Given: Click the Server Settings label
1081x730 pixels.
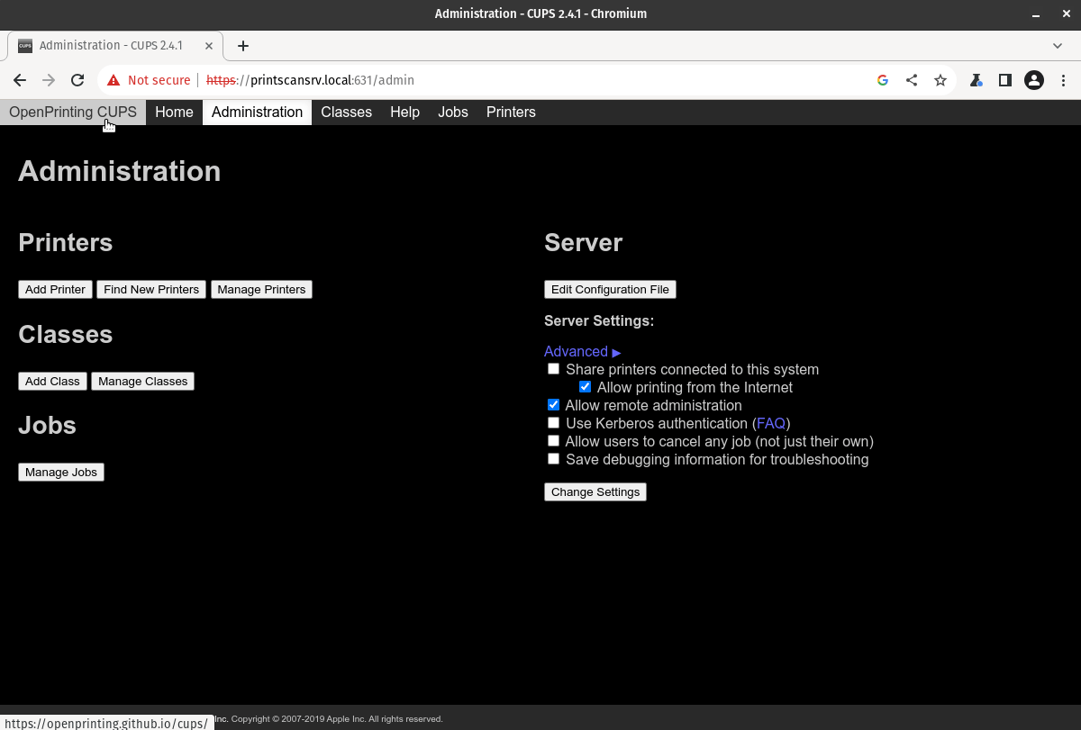Looking at the screenshot, I should 599,321.
